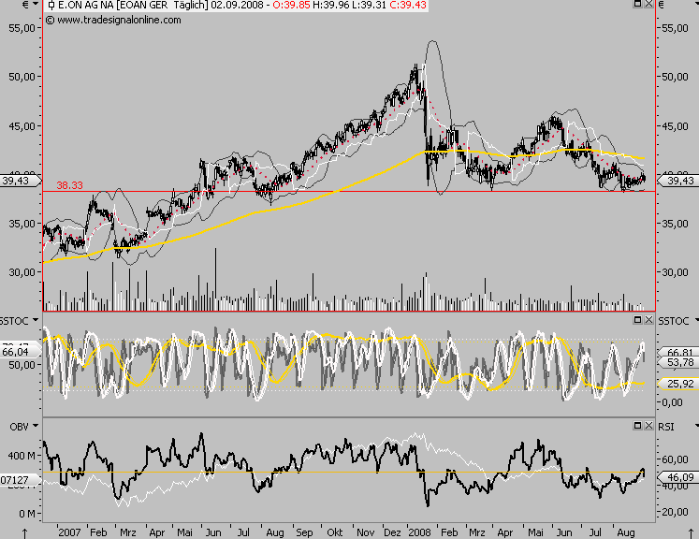Click the Sep month label
699x539 pixels.
[304, 532]
